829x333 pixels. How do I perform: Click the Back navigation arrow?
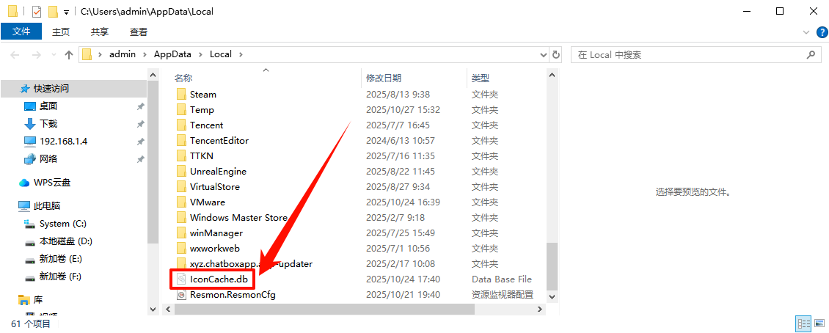[x=15, y=54]
